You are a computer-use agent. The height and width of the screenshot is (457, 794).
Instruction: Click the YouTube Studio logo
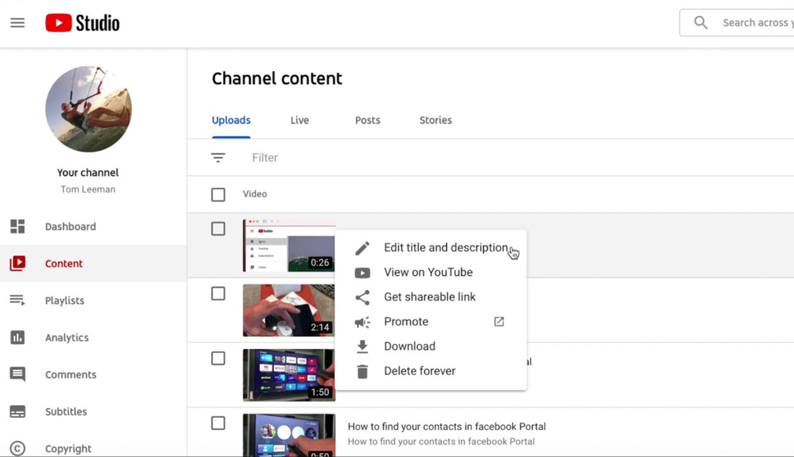(x=81, y=22)
